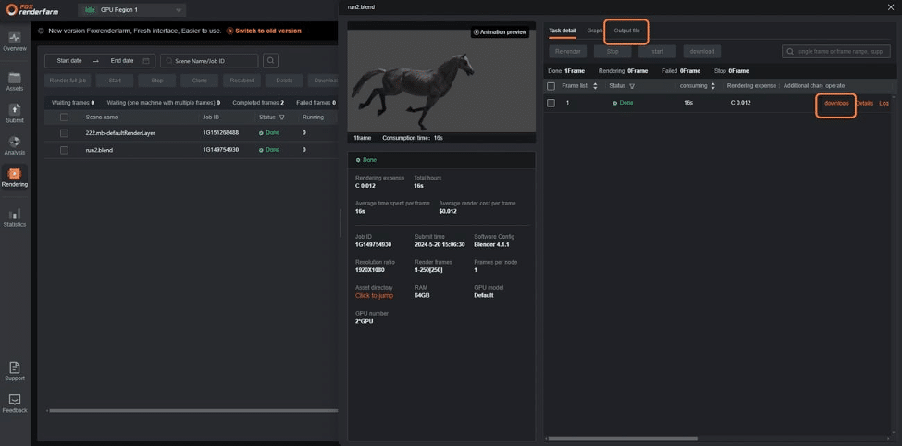This screenshot has height=447, width=904.
Task: Check the checkbox for frame 1
Action: (551, 104)
